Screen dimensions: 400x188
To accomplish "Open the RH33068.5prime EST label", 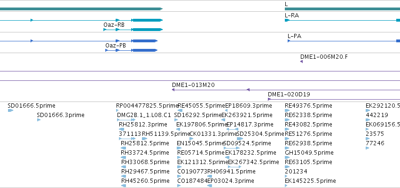I will point(145,162).
